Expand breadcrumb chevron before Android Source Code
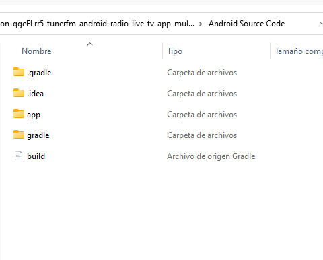 [201, 24]
